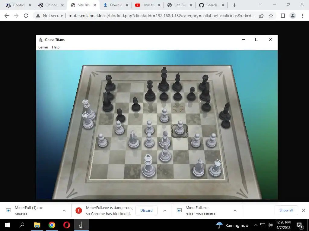Viewport: 309px width, 231px height.
Task: Close the downloads bar
Action: point(304,210)
